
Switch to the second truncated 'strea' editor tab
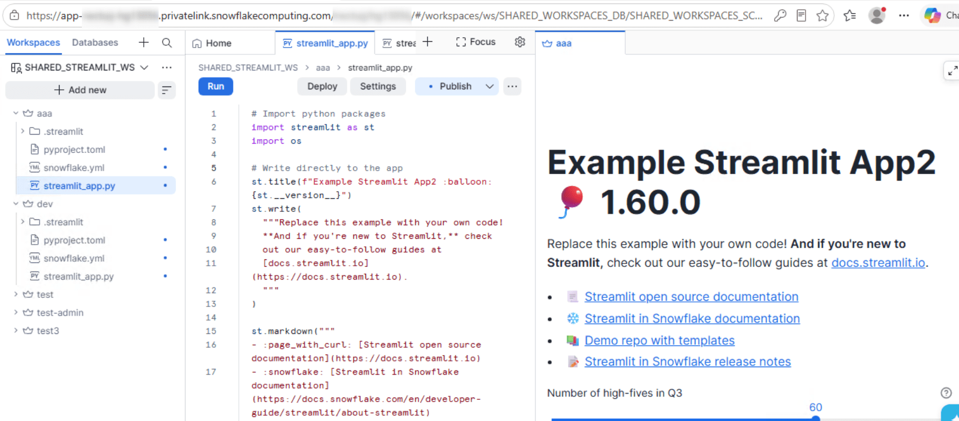(399, 43)
